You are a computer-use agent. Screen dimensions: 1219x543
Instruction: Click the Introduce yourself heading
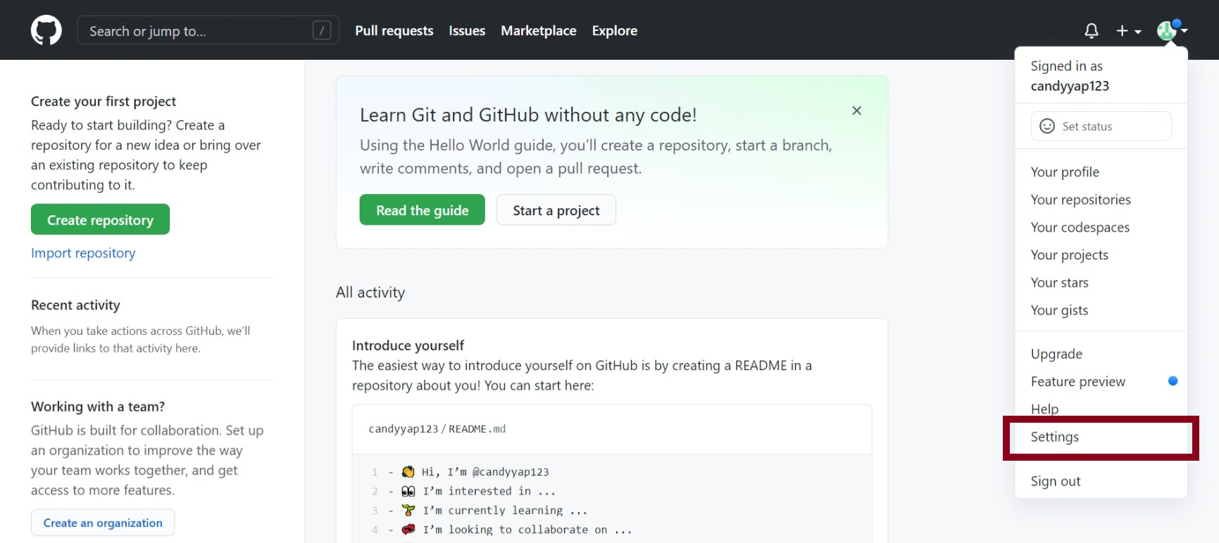coord(408,345)
